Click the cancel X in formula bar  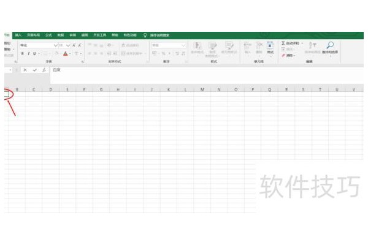pos(25,70)
